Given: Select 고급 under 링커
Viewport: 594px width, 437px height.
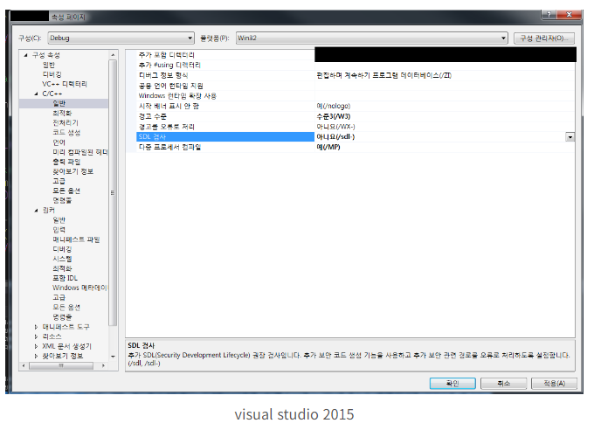Looking at the screenshot, I should click(59, 297).
